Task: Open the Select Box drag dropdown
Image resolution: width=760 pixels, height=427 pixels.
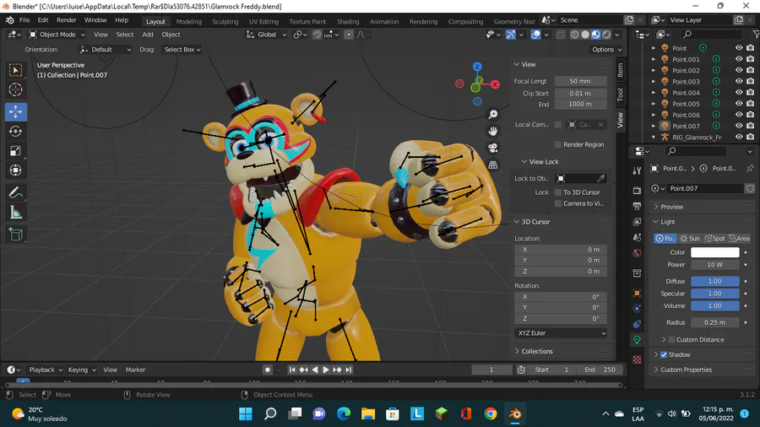Action: point(182,50)
